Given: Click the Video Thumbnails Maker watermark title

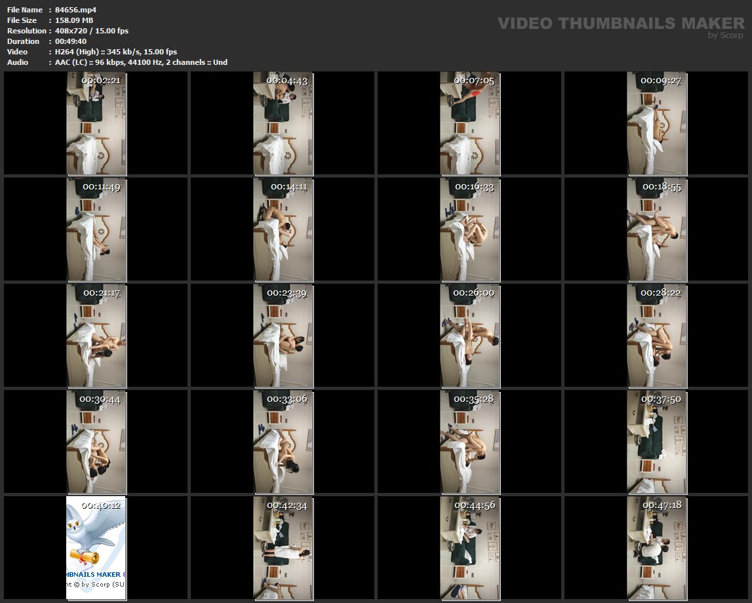Looking at the screenshot, I should 621,24.
